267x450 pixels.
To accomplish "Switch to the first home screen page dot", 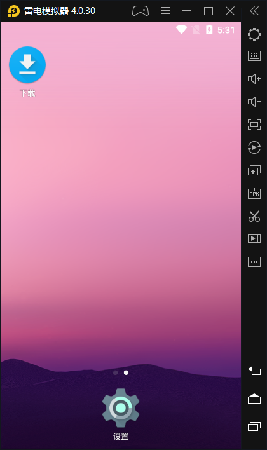I will click(x=116, y=372).
